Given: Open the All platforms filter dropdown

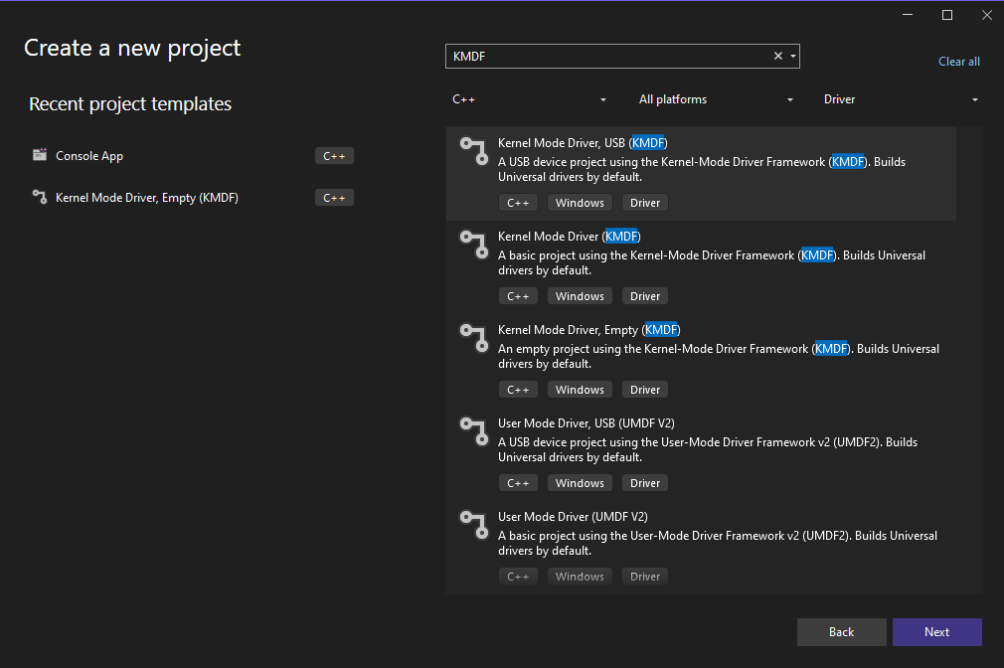Looking at the screenshot, I should (x=715, y=99).
